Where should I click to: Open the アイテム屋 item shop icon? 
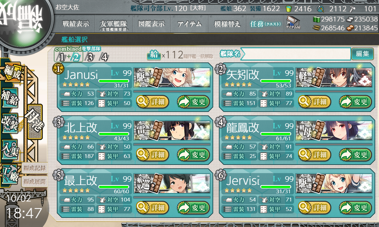click(x=293, y=23)
